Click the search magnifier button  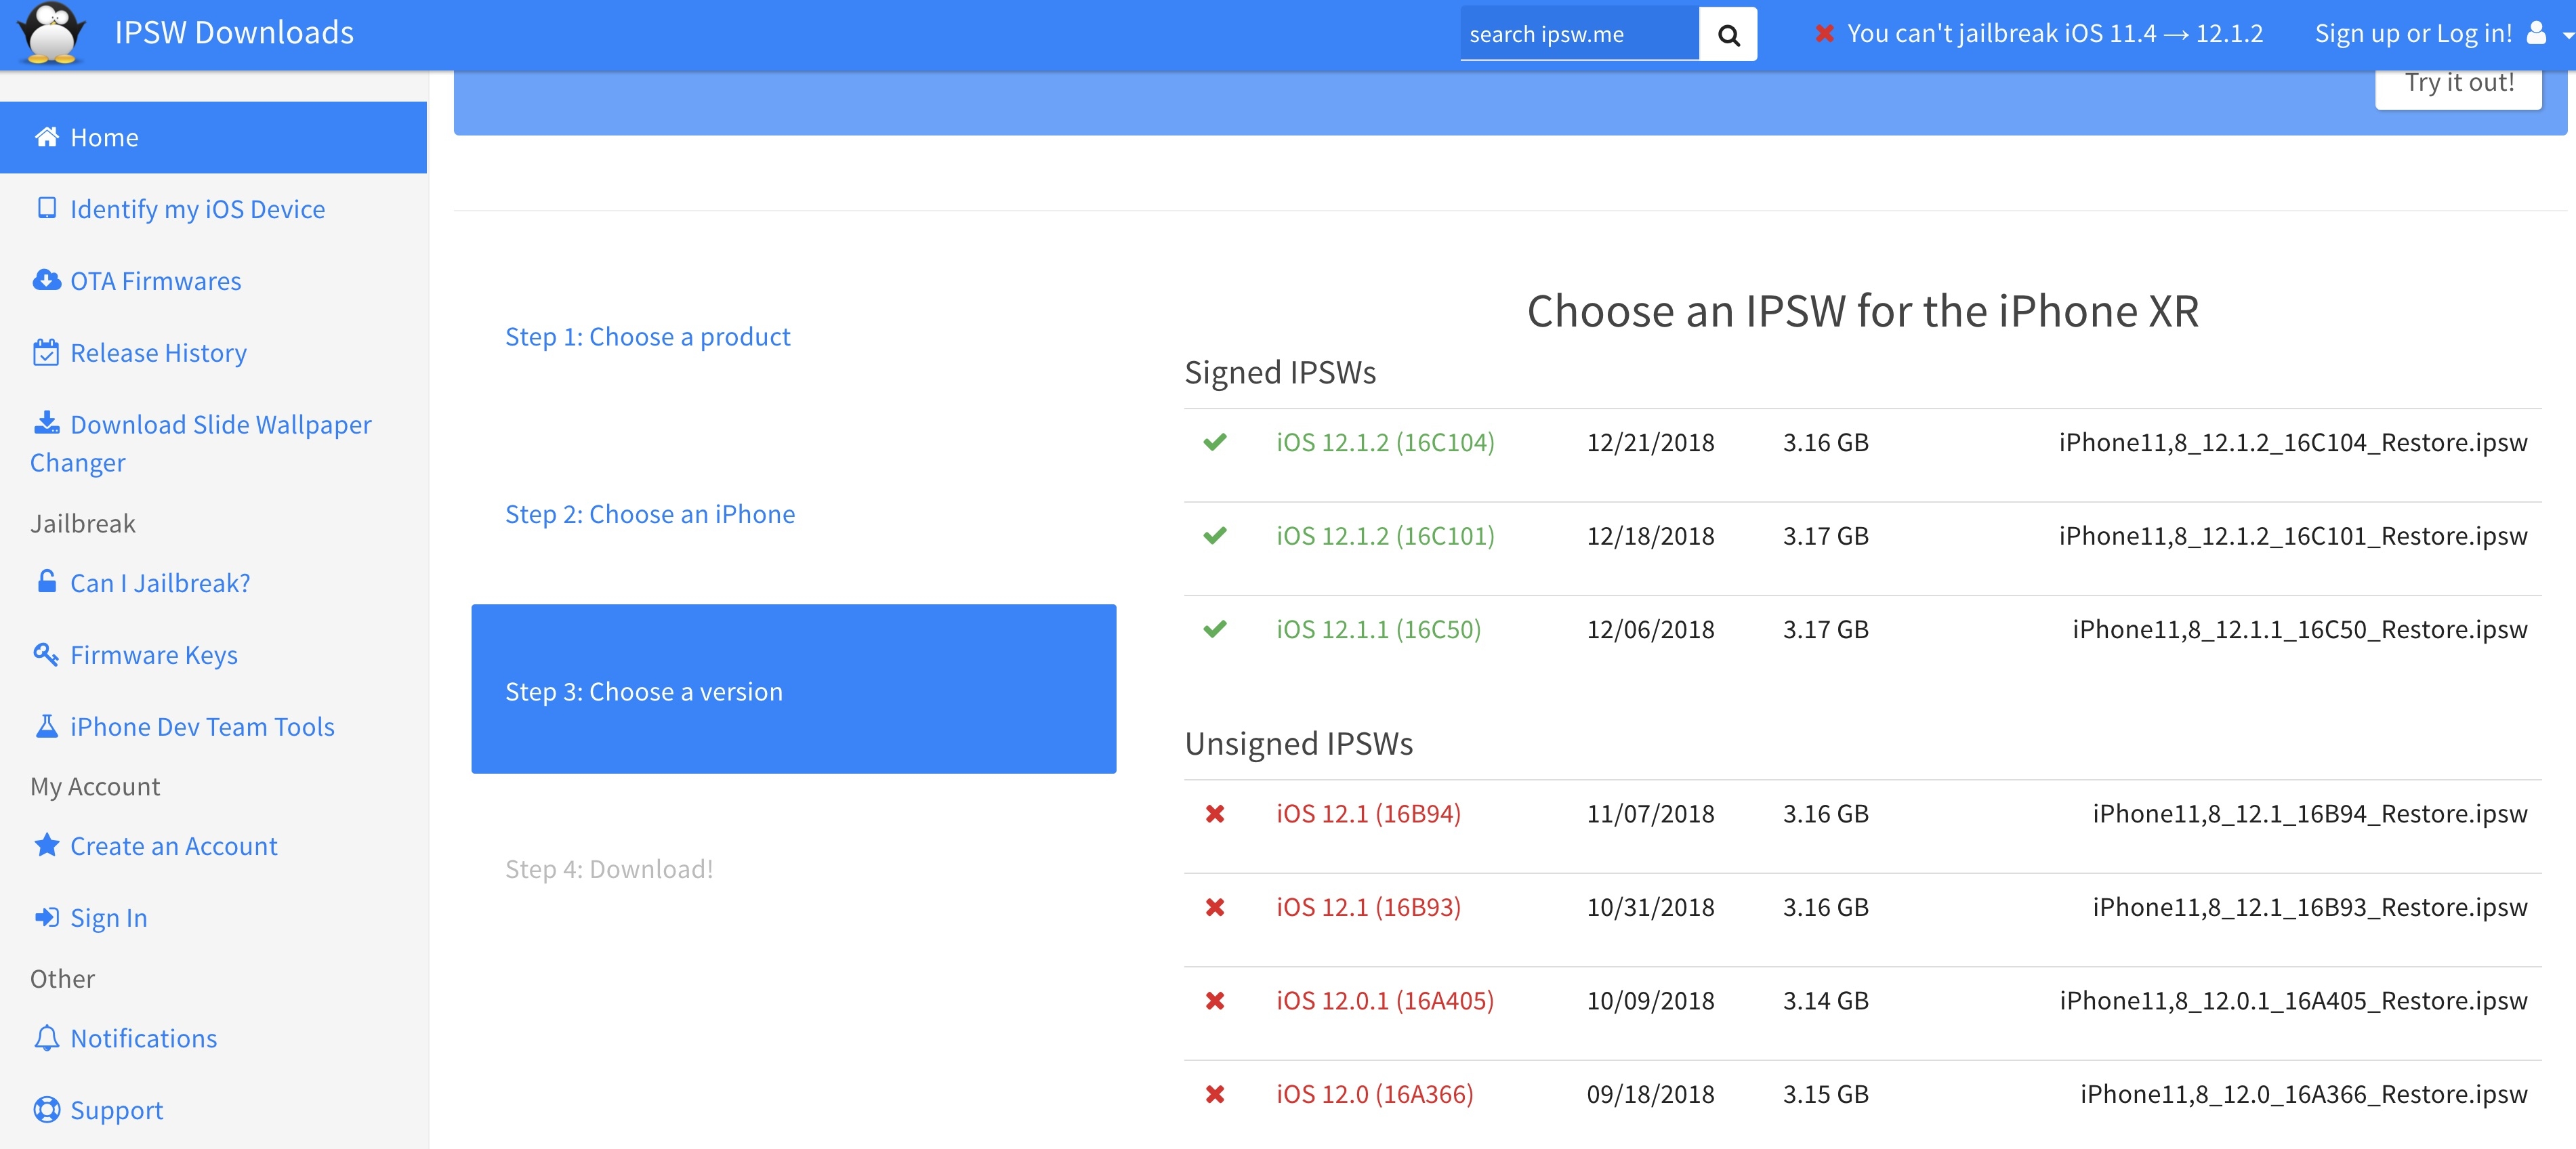(x=1728, y=34)
